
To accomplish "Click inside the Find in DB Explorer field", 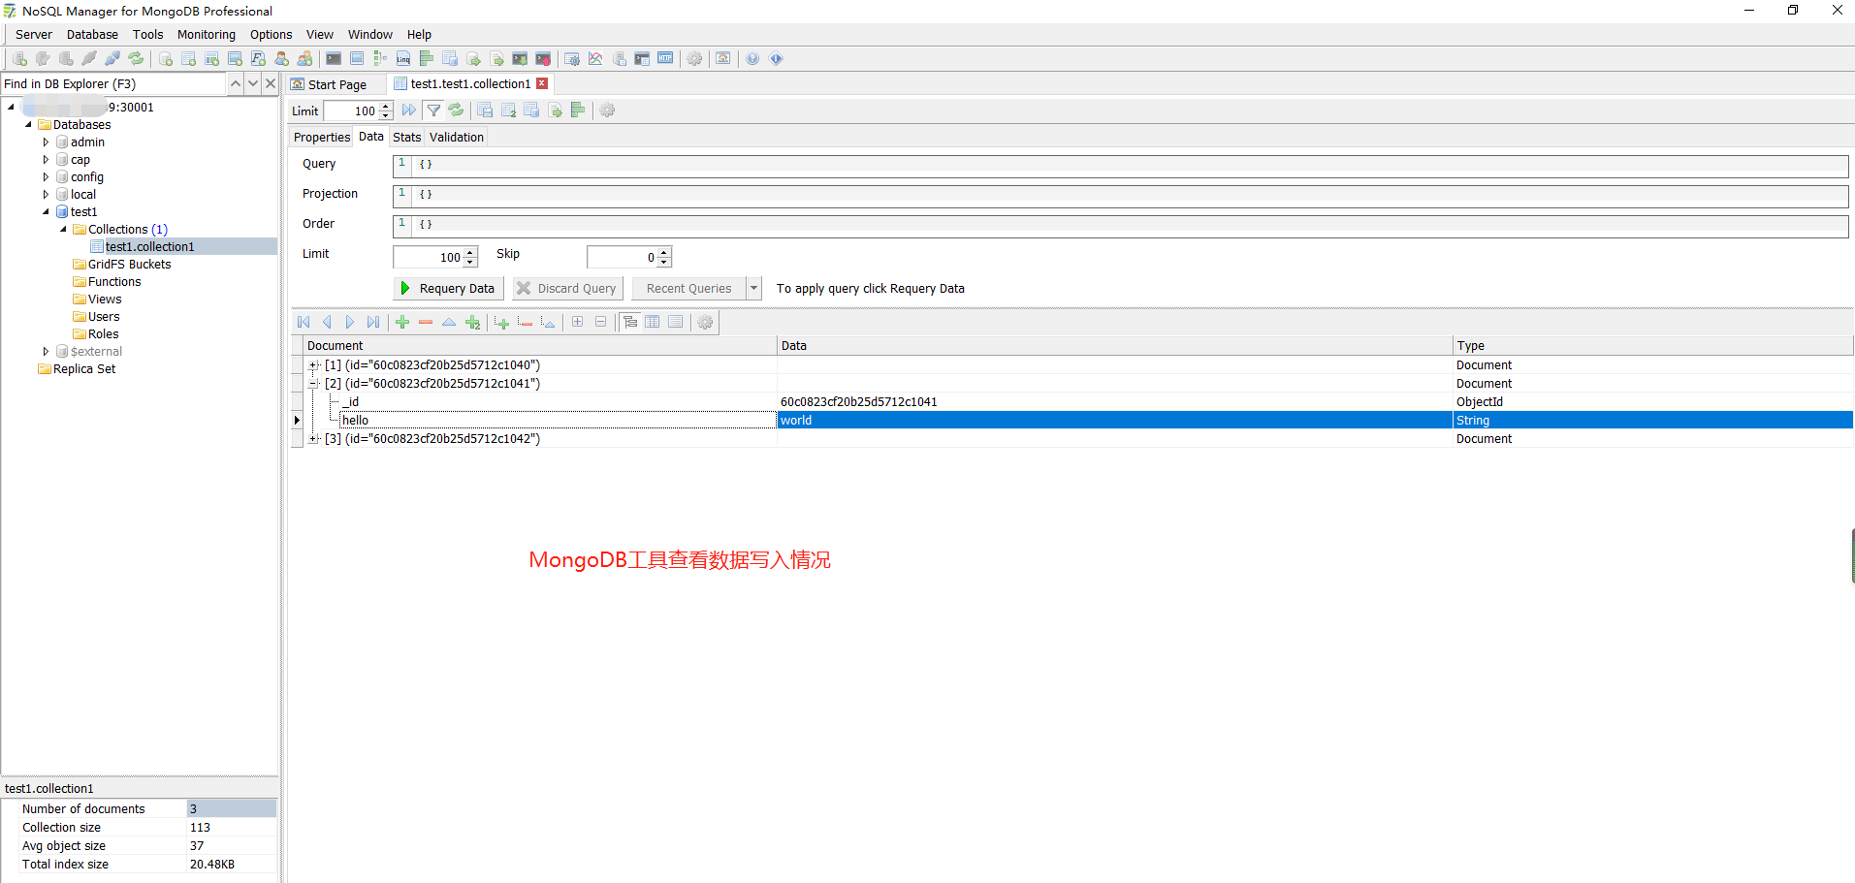I will (x=112, y=83).
